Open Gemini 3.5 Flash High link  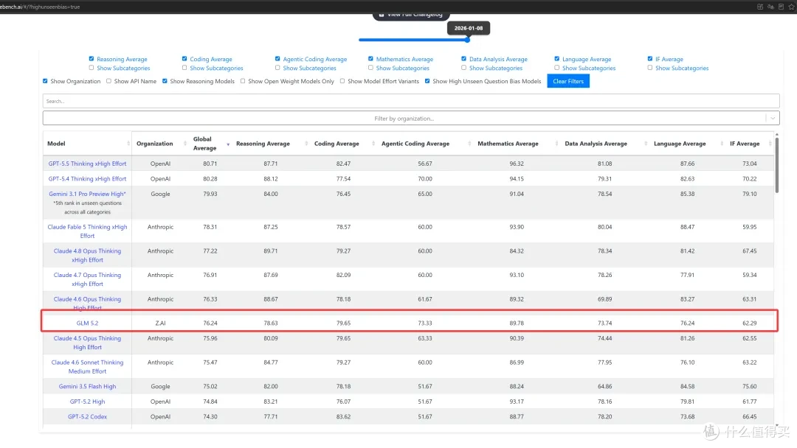[x=87, y=387]
